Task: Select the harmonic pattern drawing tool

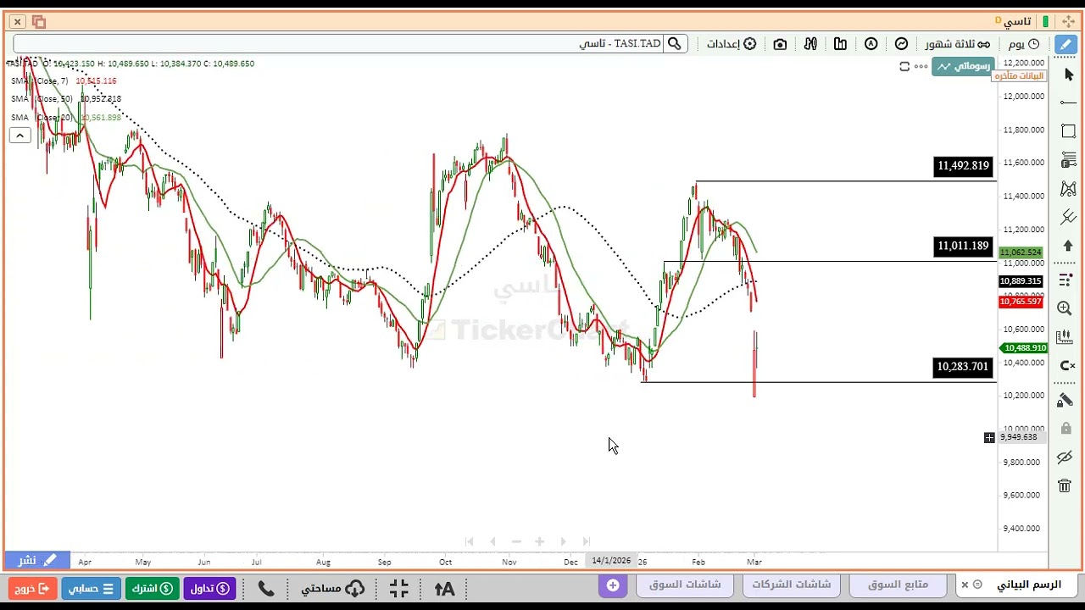Action: 1068,189
